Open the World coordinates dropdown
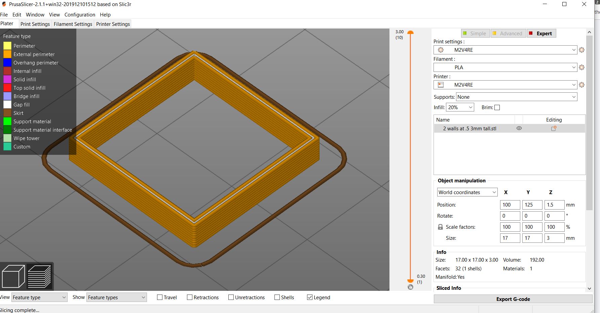Viewport: 600px width, 313px height. [x=467, y=192]
